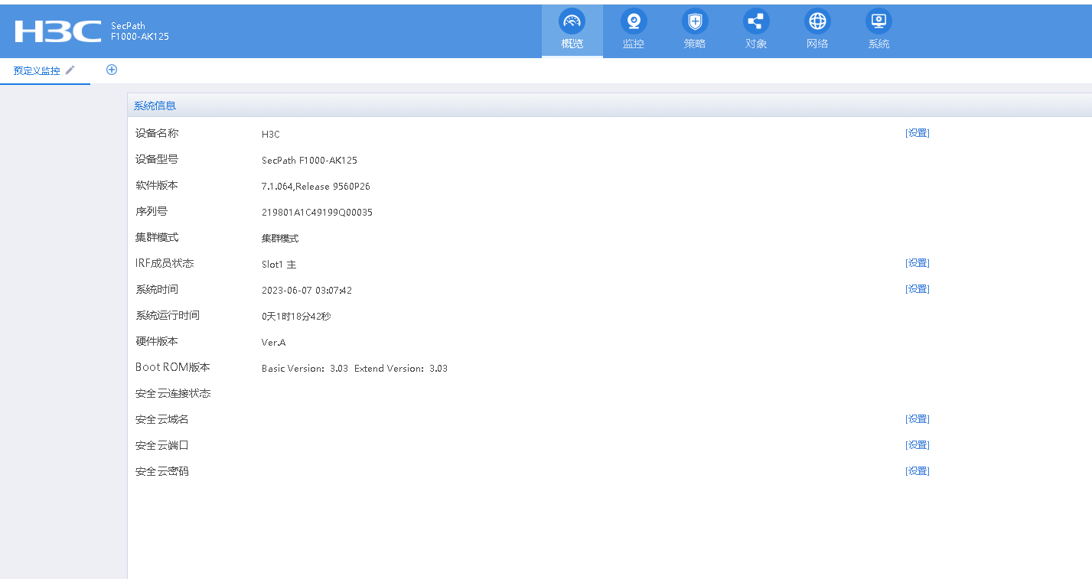Click the 系统信息 panel header
The image size is (1092, 579).
pyautogui.click(x=609, y=106)
